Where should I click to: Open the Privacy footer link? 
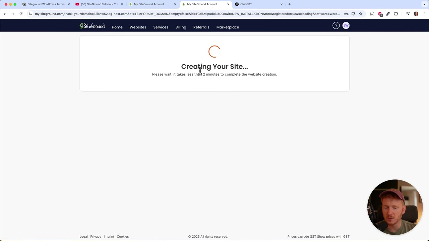click(x=96, y=237)
